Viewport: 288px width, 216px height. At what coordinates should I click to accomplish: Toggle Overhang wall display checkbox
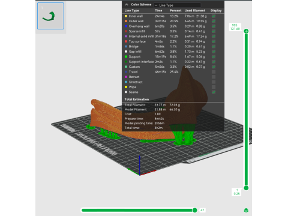tap(214, 26)
